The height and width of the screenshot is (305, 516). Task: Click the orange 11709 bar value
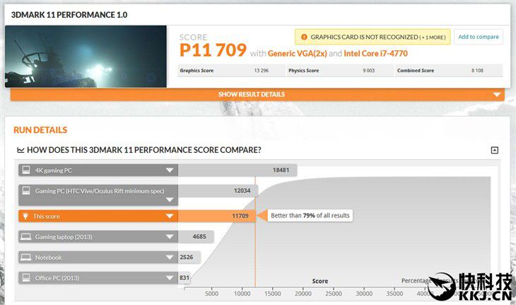click(x=240, y=216)
